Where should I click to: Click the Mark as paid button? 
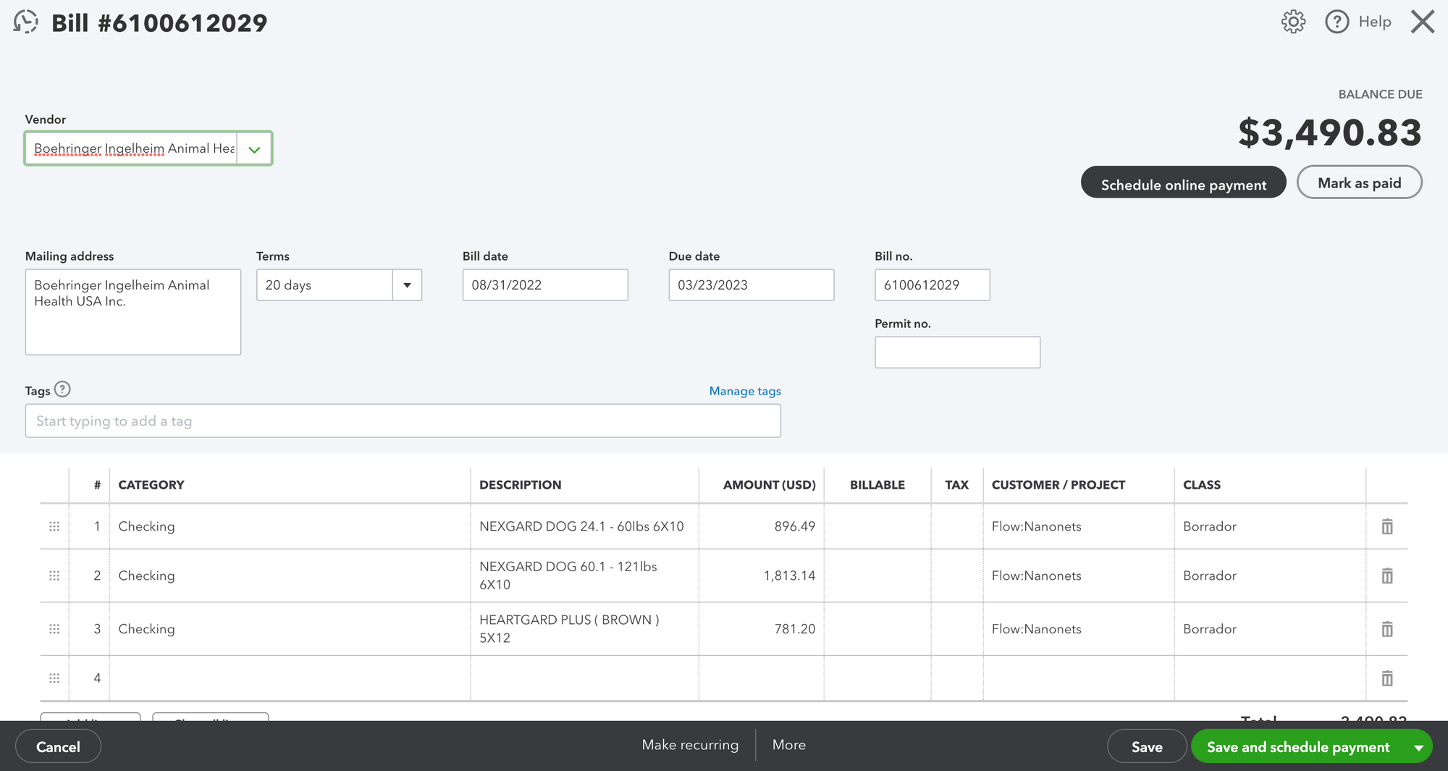(1359, 182)
